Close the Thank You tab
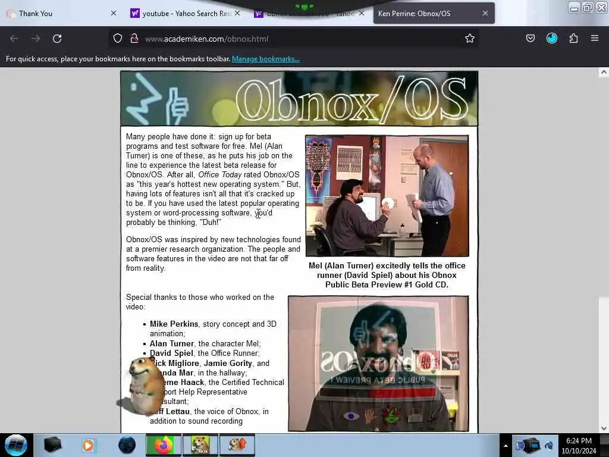 coord(114,13)
